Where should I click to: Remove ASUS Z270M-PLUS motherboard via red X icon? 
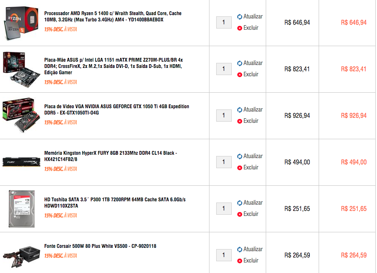[239, 75]
